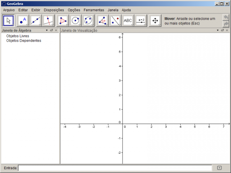Screen dimensions: 231x173
Task: Select the Polygon tool
Action: pos(63,21)
